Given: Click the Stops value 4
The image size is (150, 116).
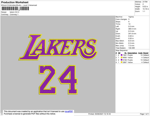Looking at the screenshot, I should tap(129, 21).
